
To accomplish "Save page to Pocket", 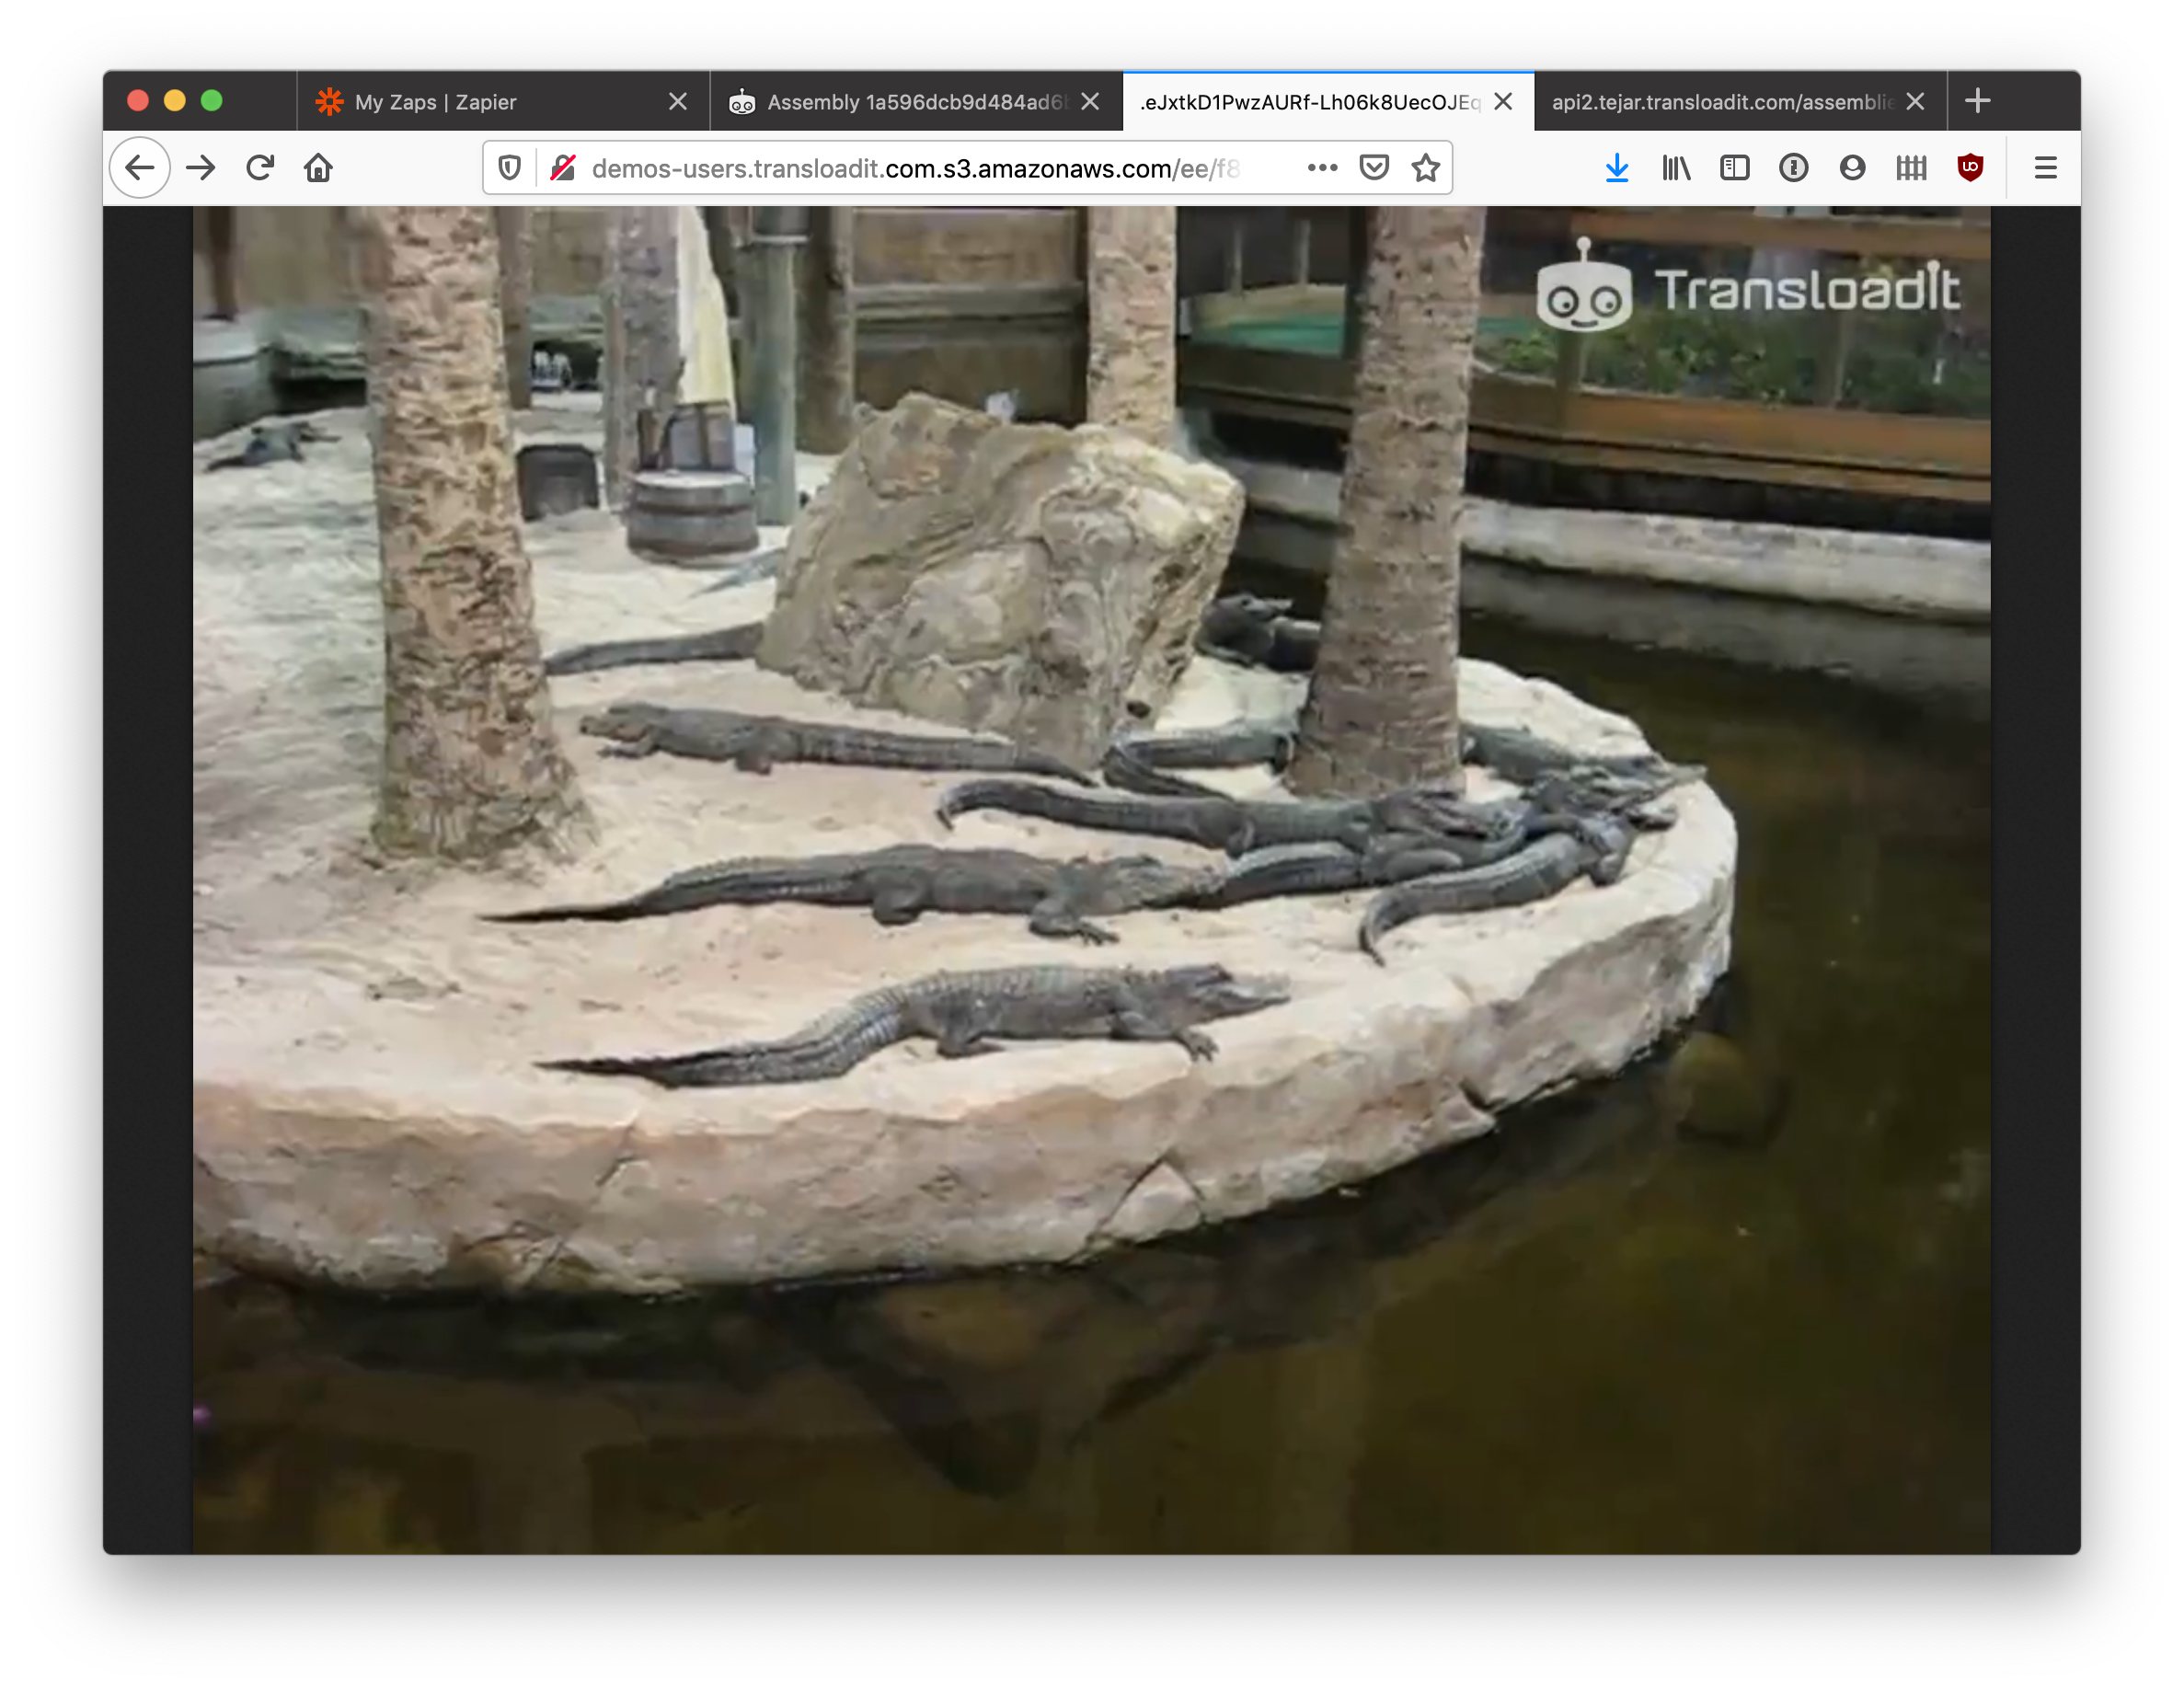I will pyautogui.click(x=1374, y=168).
